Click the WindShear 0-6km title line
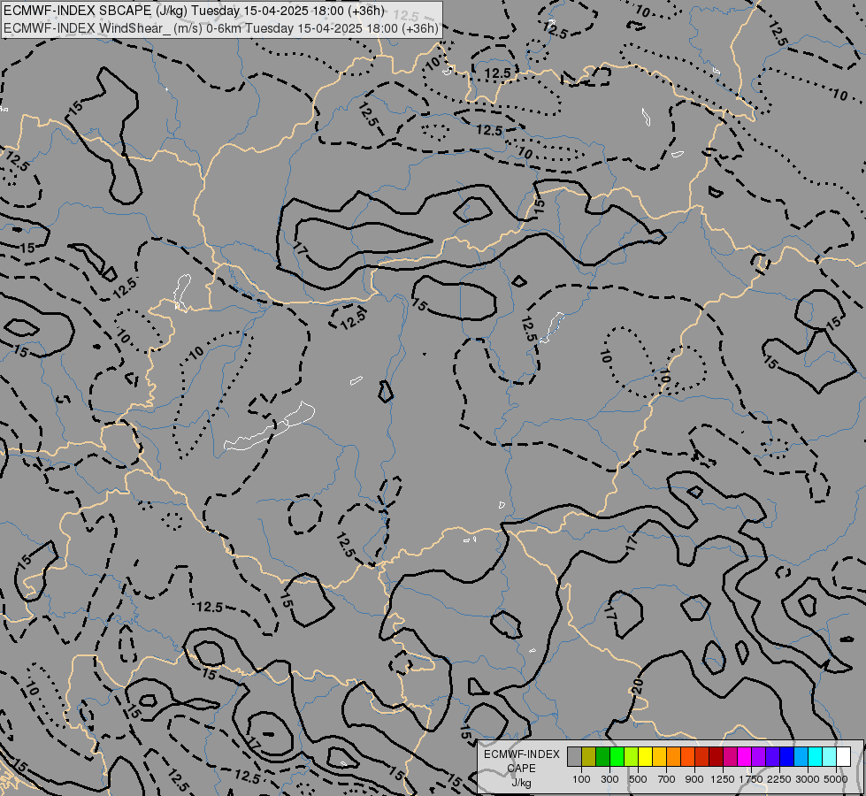The height and width of the screenshot is (796, 866). pyautogui.click(x=221, y=28)
